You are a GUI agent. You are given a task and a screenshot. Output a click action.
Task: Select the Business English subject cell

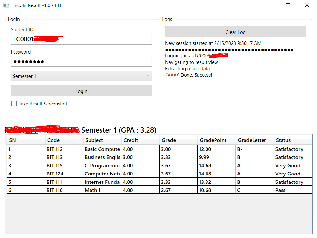coord(102,157)
